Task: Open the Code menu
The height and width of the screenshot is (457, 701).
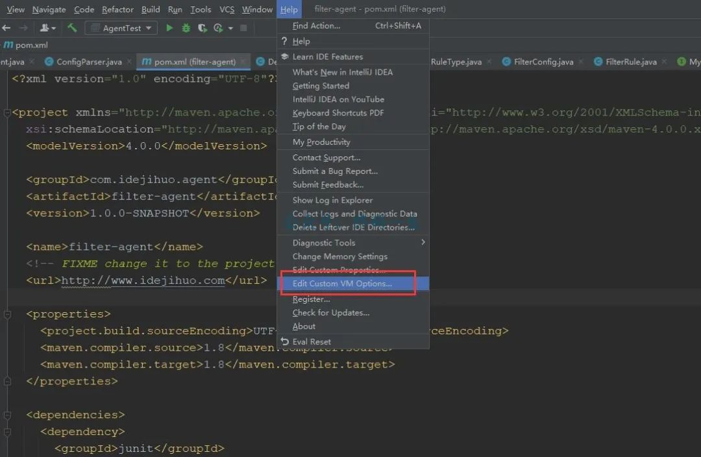Action: tap(84, 9)
